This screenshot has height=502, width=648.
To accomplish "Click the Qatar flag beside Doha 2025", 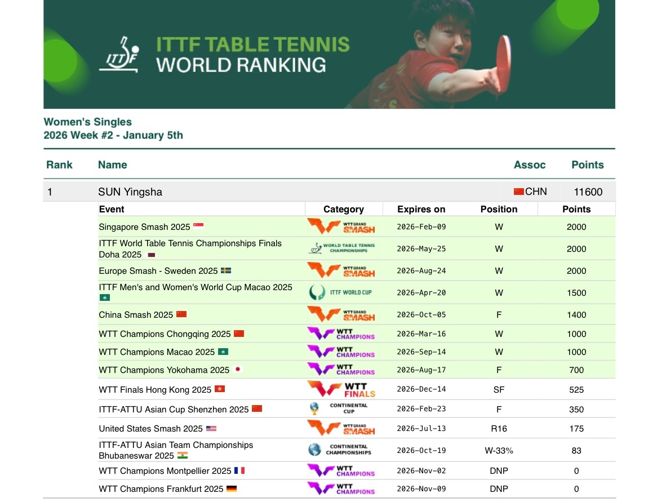I will click(x=151, y=255).
